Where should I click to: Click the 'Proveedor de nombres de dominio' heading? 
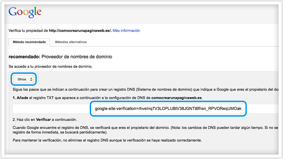[x=76, y=57]
